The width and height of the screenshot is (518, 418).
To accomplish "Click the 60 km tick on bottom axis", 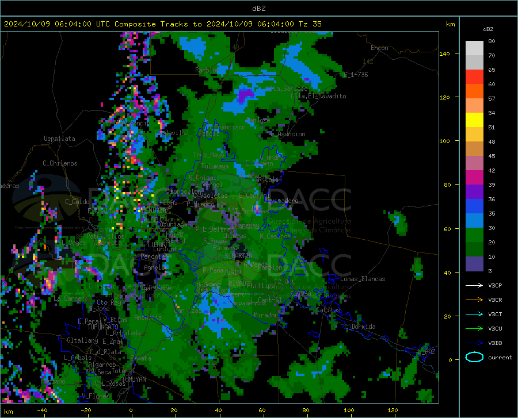I will [x=262, y=411].
